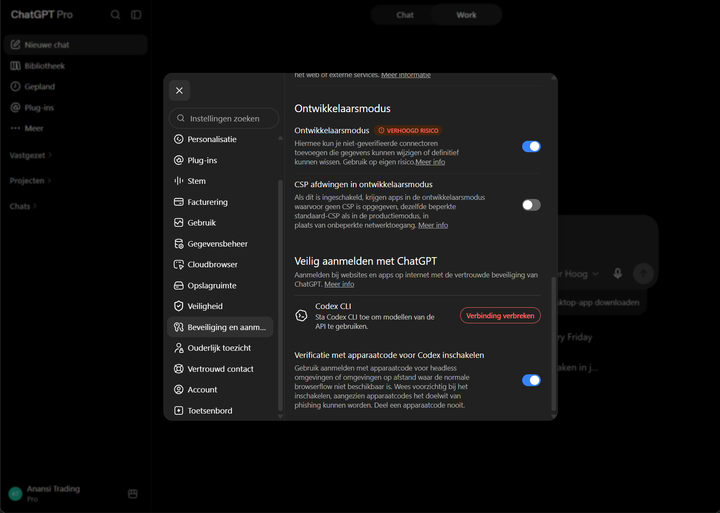Open Meer info link under Ontwikkelaarsmodus

point(430,162)
